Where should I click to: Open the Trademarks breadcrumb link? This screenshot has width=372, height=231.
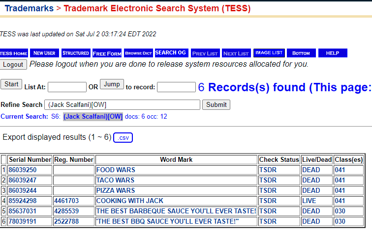pos(29,8)
